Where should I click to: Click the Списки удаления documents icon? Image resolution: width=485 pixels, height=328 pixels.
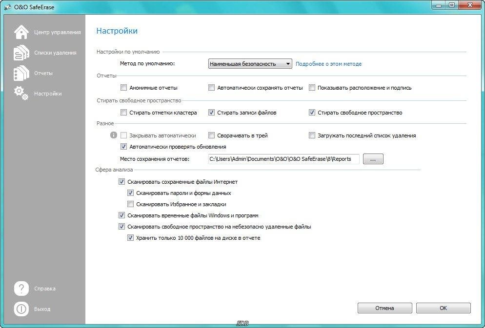tap(21, 53)
